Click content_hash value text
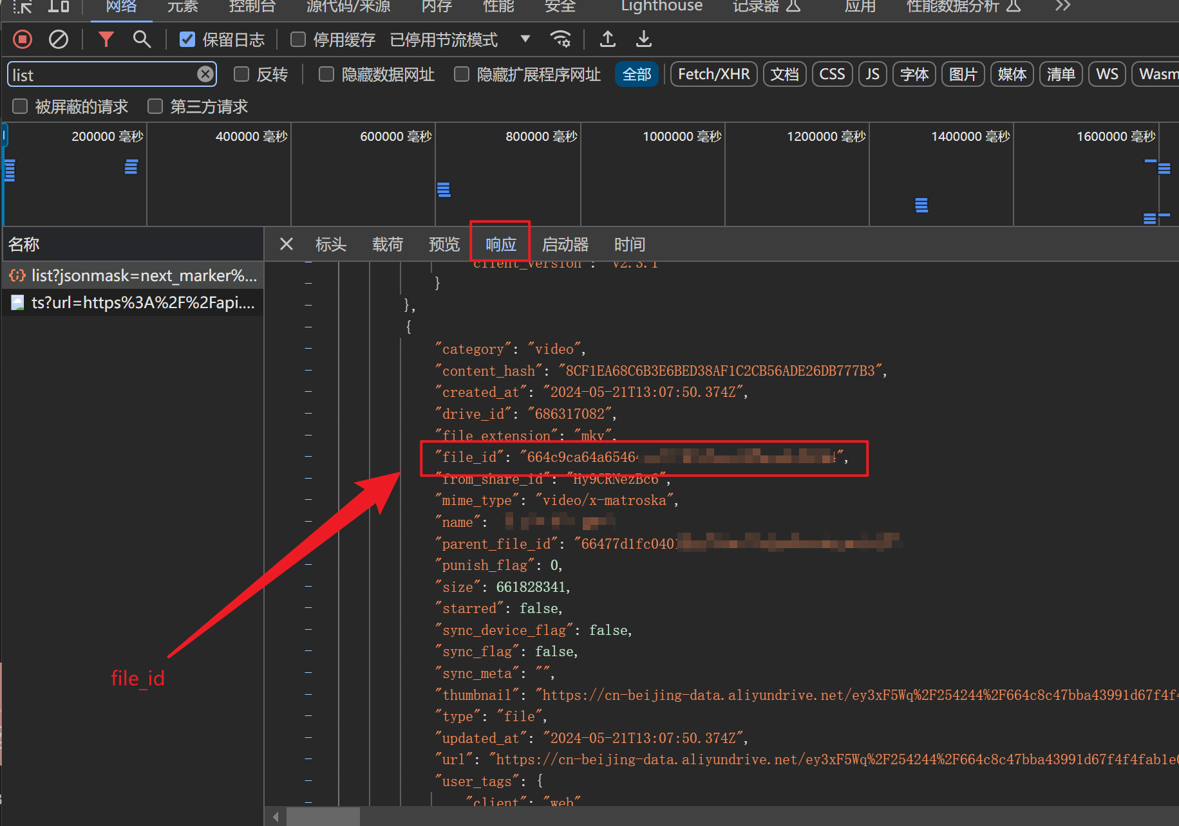 click(721, 371)
